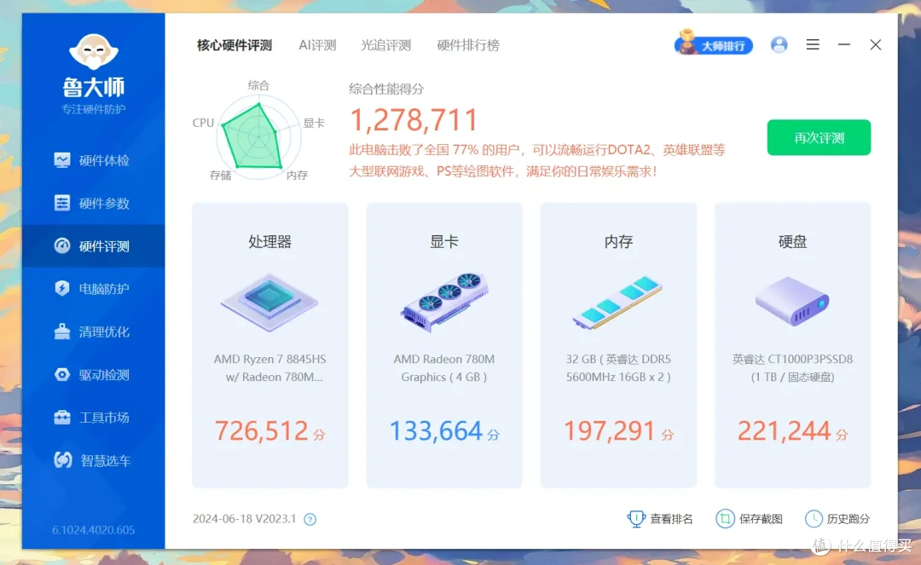Image resolution: width=921 pixels, height=565 pixels.
Task: Click the AMD Radeon 780M Graphics text
Action: pyautogui.click(x=444, y=368)
